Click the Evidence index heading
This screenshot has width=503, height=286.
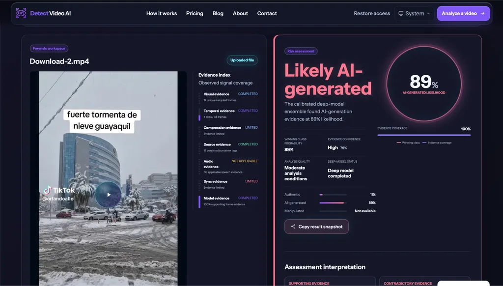pyautogui.click(x=214, y=75)
